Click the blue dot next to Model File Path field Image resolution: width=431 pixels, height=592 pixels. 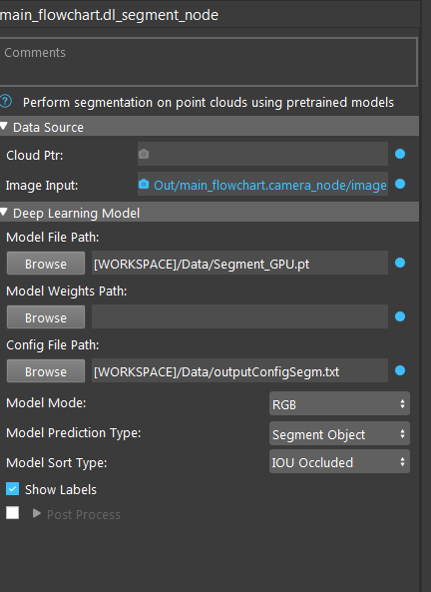tap(400, 263)
